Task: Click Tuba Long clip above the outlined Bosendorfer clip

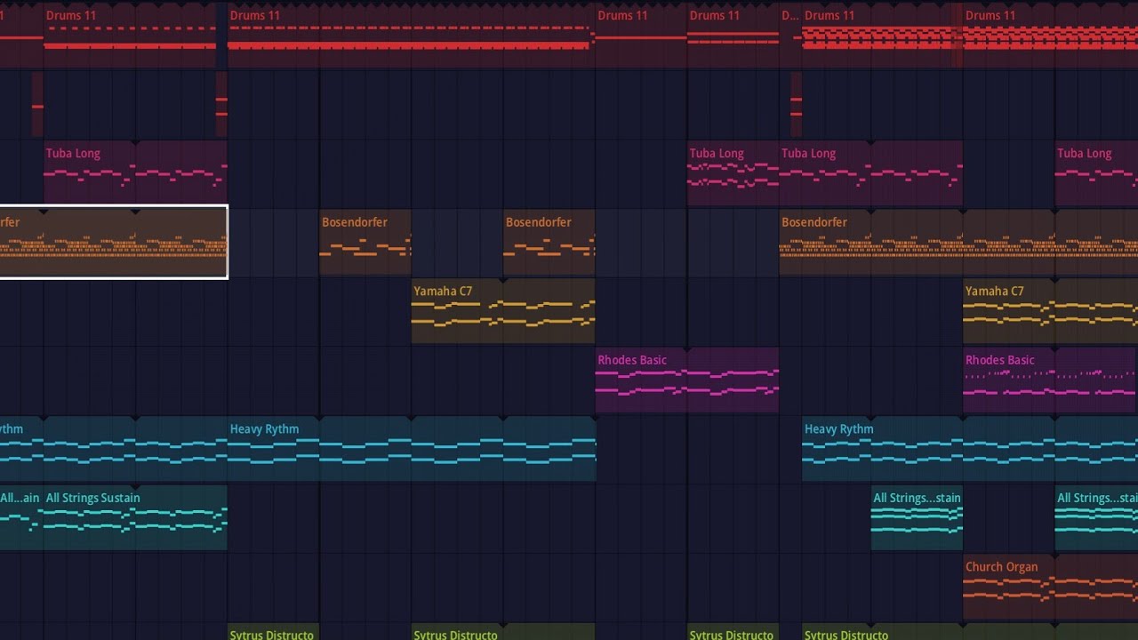Action: point(135,172)
